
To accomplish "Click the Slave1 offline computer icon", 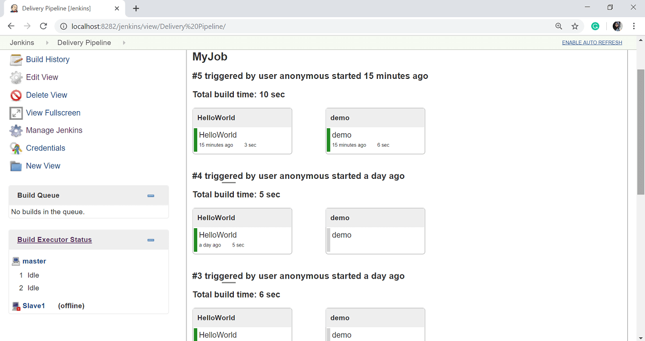I will click(16, 306).
